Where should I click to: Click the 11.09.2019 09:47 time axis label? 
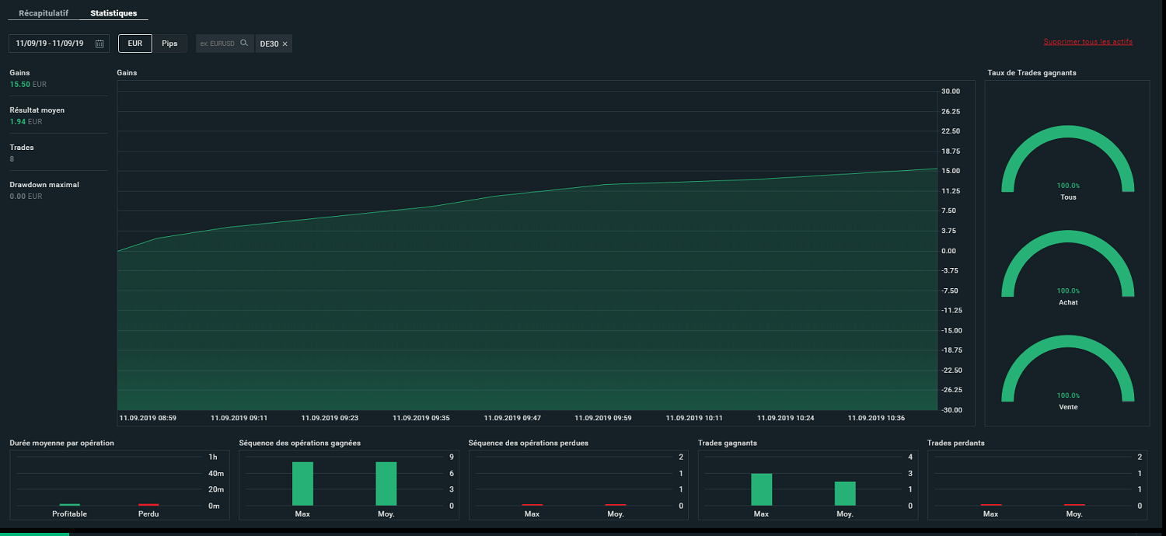(x=512, y=418)
